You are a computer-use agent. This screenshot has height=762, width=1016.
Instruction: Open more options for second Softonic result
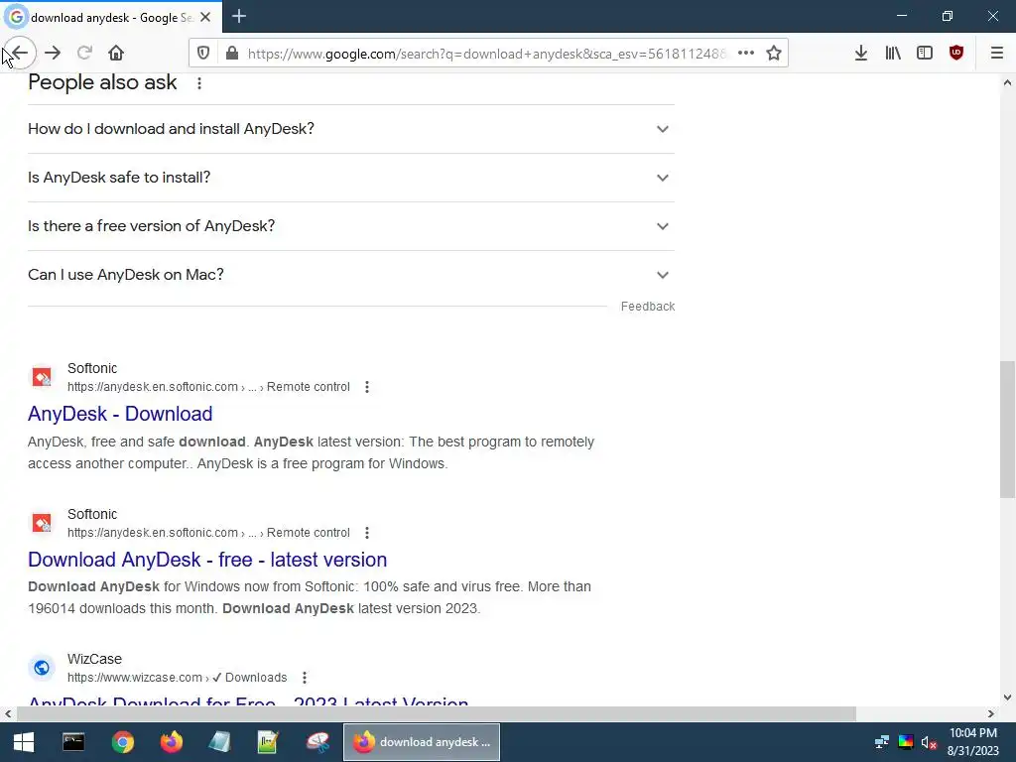367,533
